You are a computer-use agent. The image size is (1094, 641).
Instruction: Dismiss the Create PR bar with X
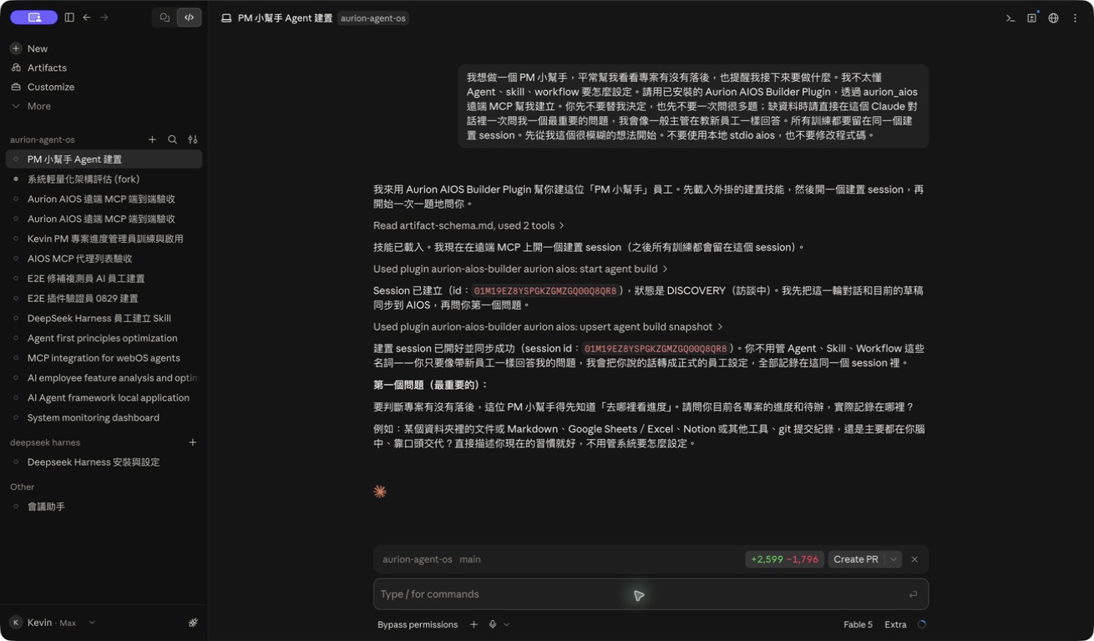coord(914,559)
